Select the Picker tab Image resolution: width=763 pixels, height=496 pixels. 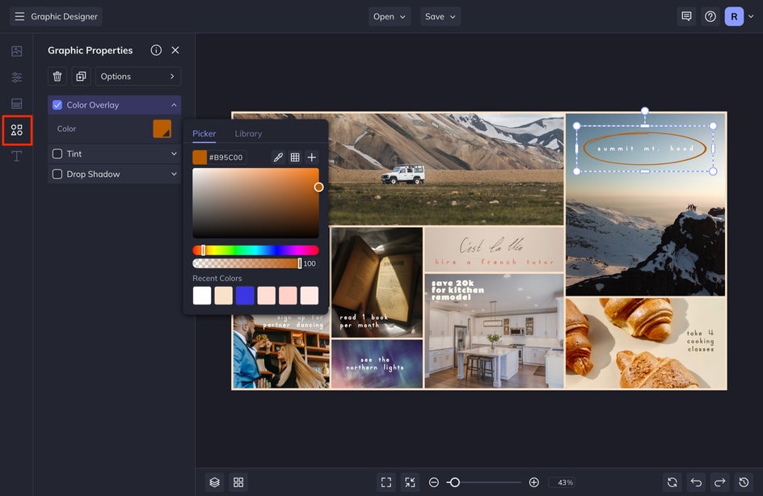[204, 134]
